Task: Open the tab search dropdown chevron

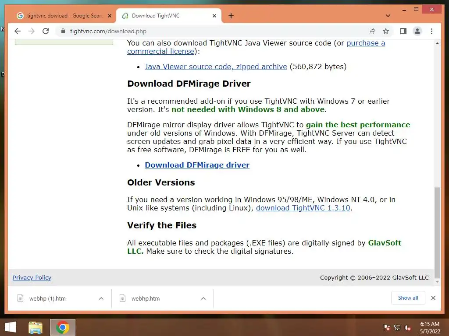Action: [388, 16]
